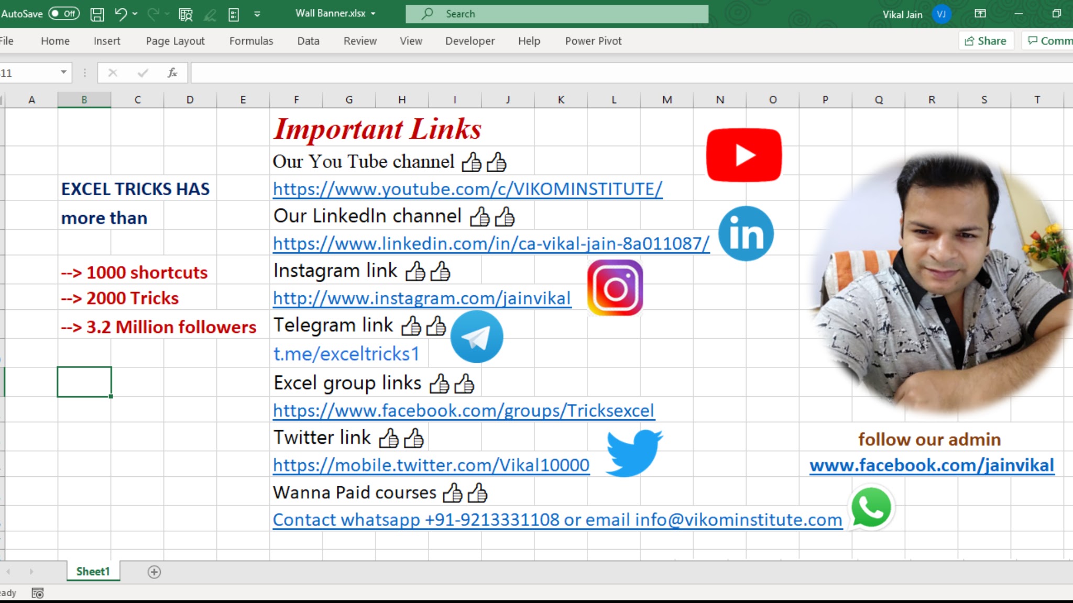
Task: Click the Add new sheet plus icon
Action: point(154,572)
